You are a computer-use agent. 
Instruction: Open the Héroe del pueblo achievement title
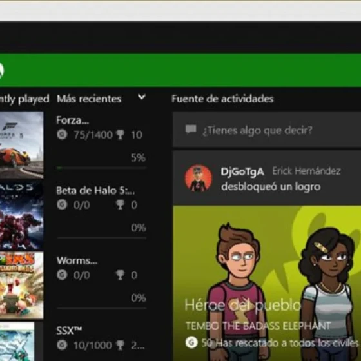pyautogui.click(x=243, y=306)
